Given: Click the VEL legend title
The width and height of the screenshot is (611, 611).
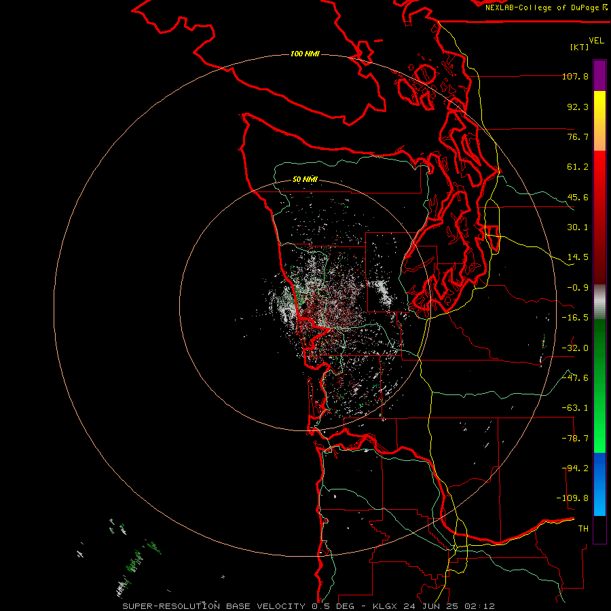Looking at the screenshot, I should (x=596, y=40).
